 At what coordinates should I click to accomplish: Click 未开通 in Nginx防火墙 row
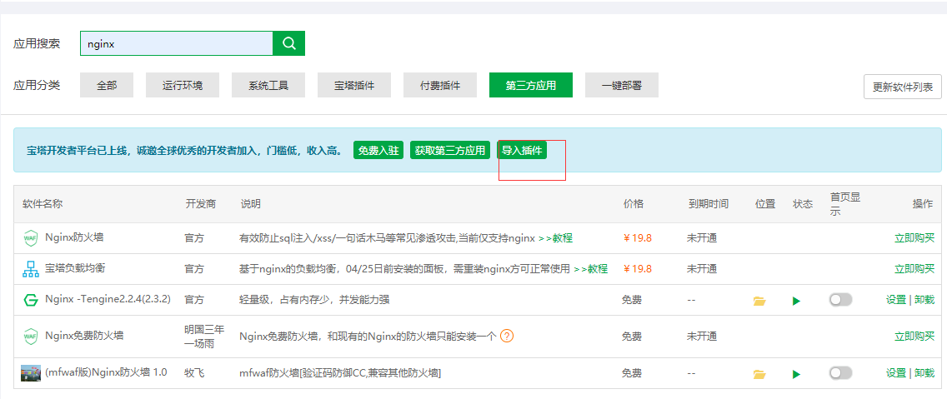(x=702, y=238)
